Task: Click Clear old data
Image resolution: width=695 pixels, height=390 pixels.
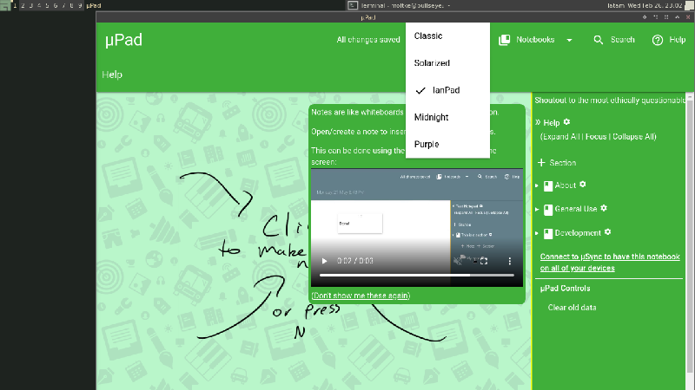Action: (572, 308)
